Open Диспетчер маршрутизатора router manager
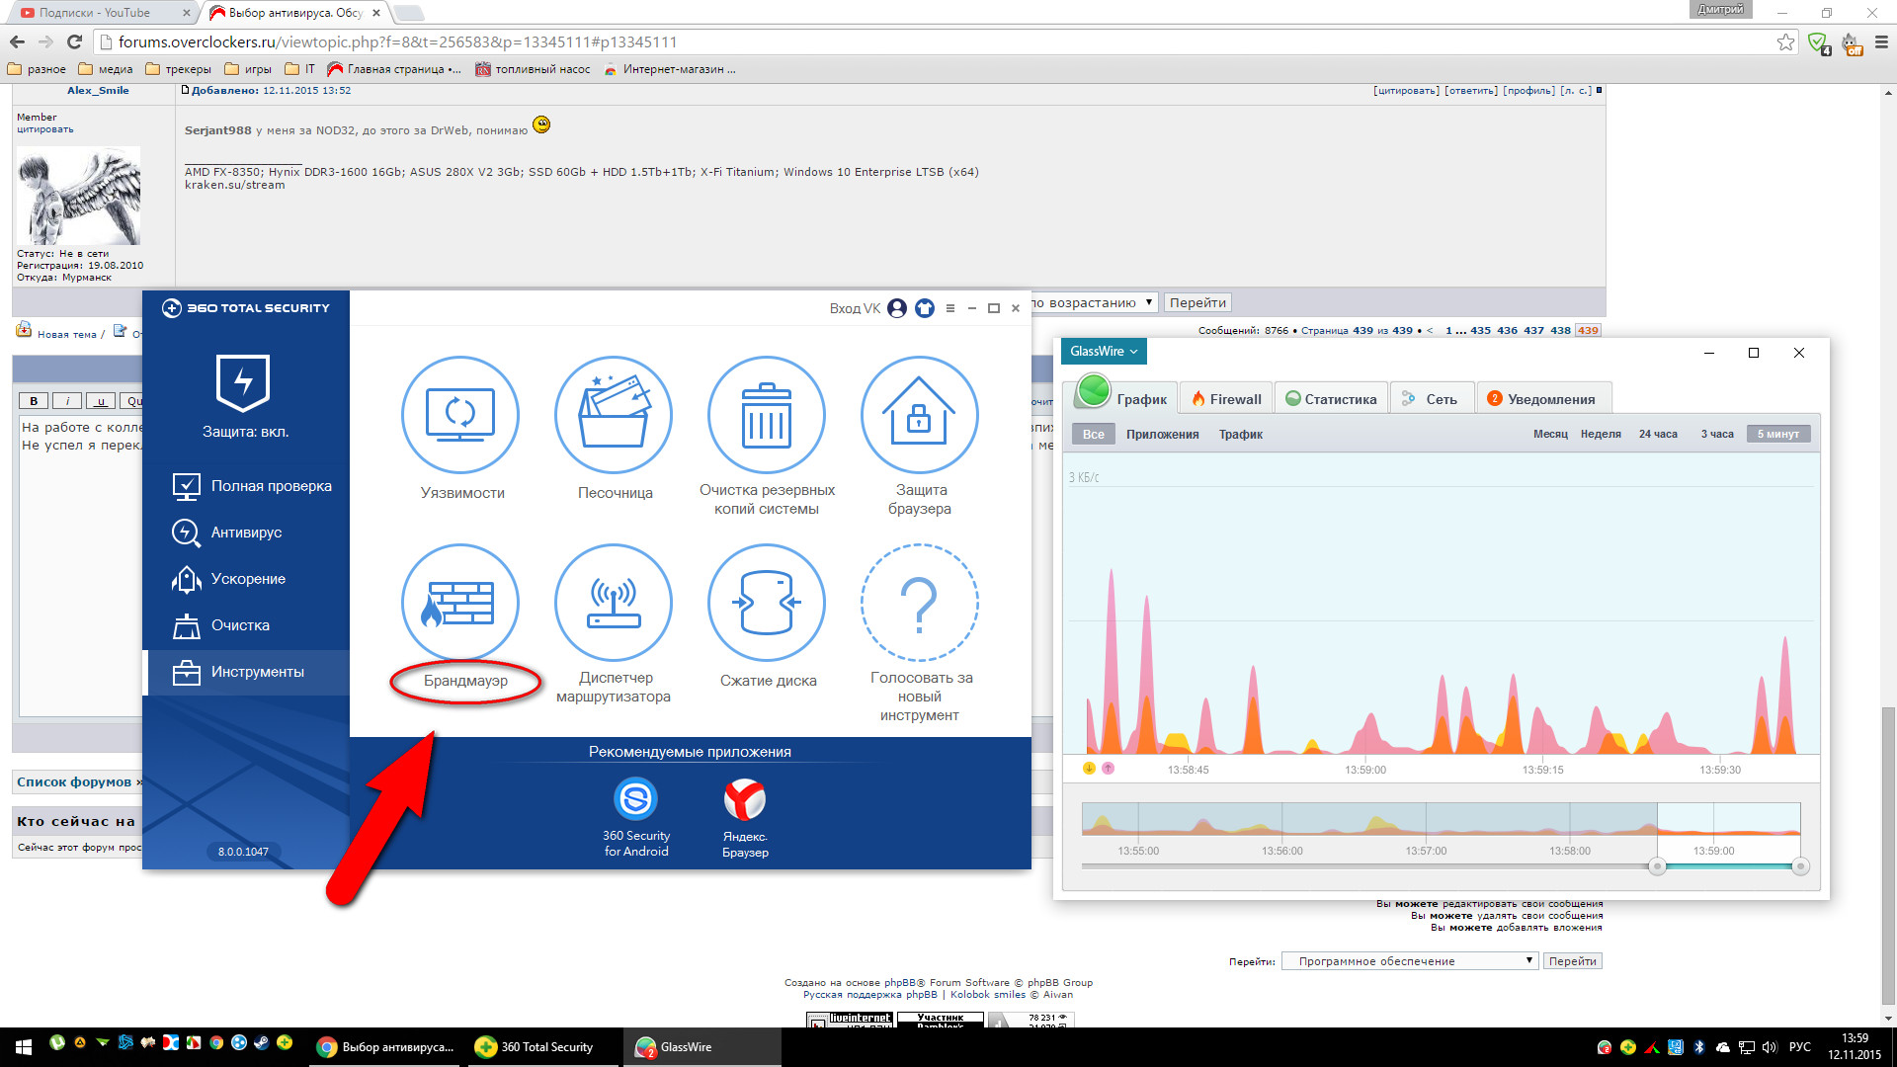The width and height of the screenshot is (1897, 1067). [x=614, y=603]
